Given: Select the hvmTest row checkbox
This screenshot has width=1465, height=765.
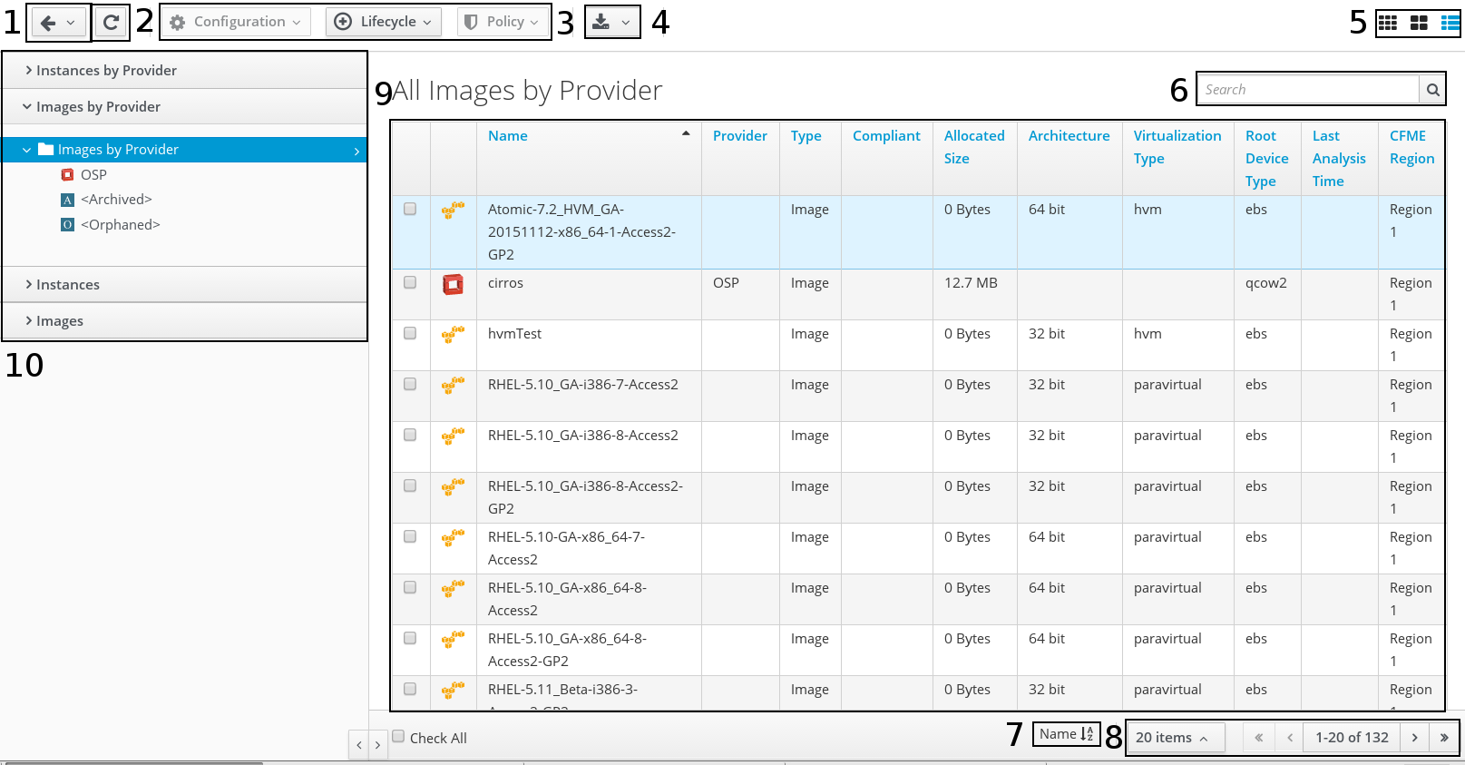Looking at the screenshot, I should coord(410,334).
